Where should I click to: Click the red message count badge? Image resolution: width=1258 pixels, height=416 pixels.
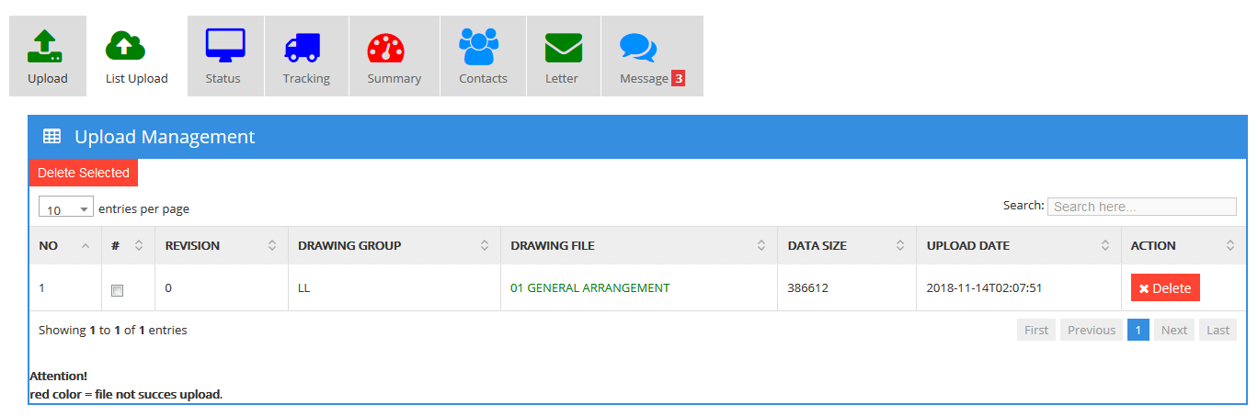tap(679, 79)
